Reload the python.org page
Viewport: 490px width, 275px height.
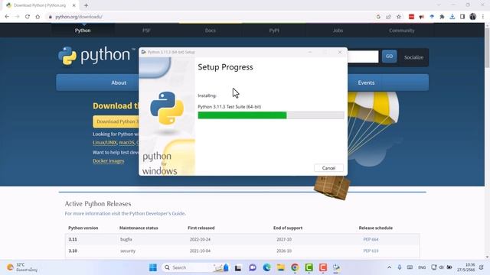(28, 17)
